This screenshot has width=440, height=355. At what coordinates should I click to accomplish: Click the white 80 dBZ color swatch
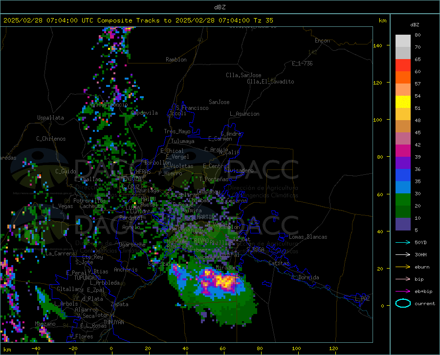click(x=403, y=41)
